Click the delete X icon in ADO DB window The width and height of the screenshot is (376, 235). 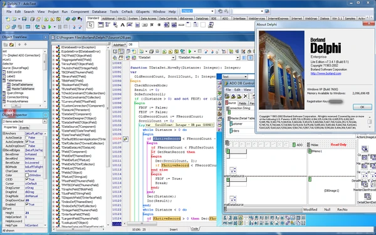pyautogui.click(x=245, y=96)
